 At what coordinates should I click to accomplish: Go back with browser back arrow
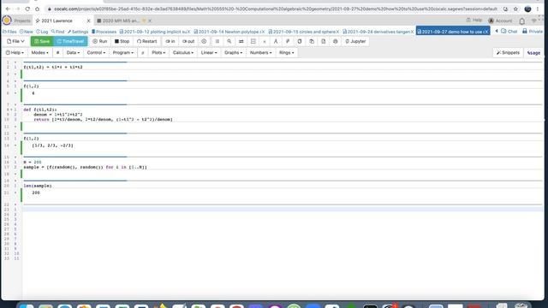[8, 9]
